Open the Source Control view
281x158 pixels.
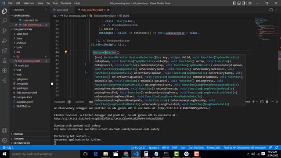(4, 31)
